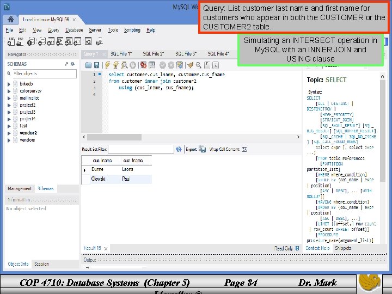Open the Management tab in Navigator
Viewport: 392px width, 294px height.
[x=19, y=188]
